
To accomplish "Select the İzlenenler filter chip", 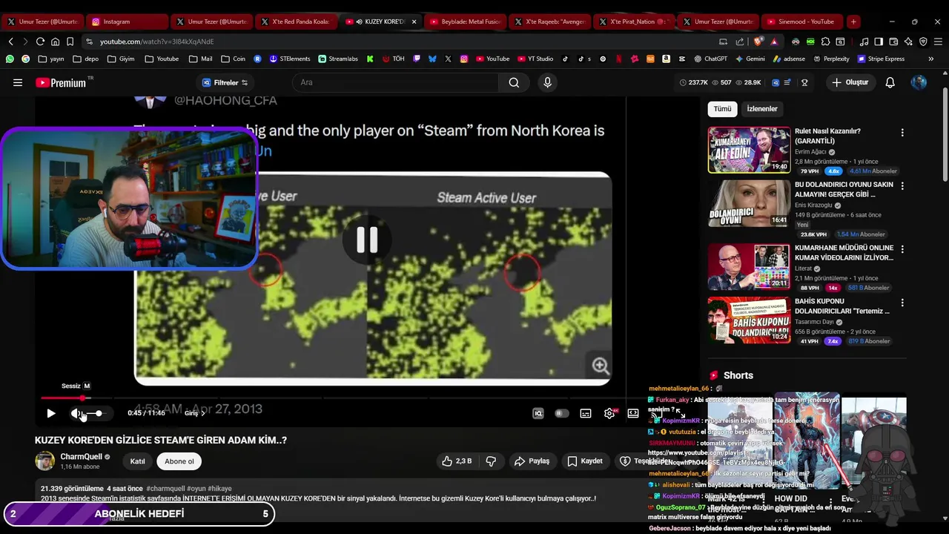I will 762,109.
